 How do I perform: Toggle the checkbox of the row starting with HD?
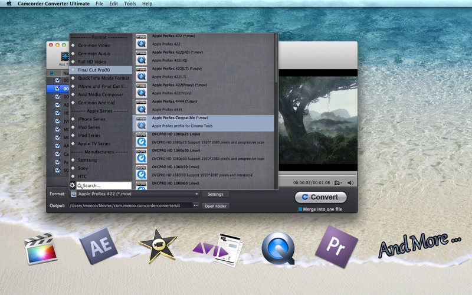coord(57,113)
